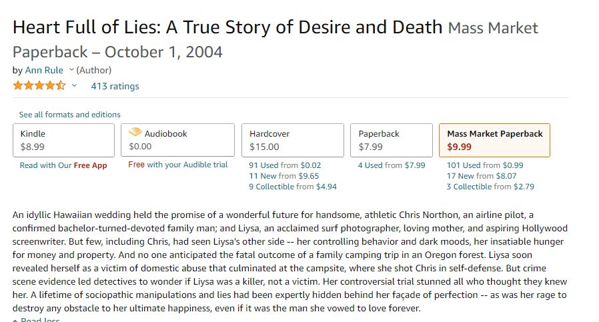Open Read with Our Free App link
Screen dimensions: 599x322
coord(63,165)
